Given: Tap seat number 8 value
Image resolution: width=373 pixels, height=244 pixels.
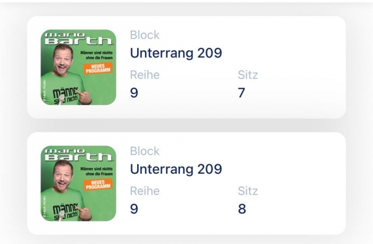Looking at the screenshot, I should (242, 209).
